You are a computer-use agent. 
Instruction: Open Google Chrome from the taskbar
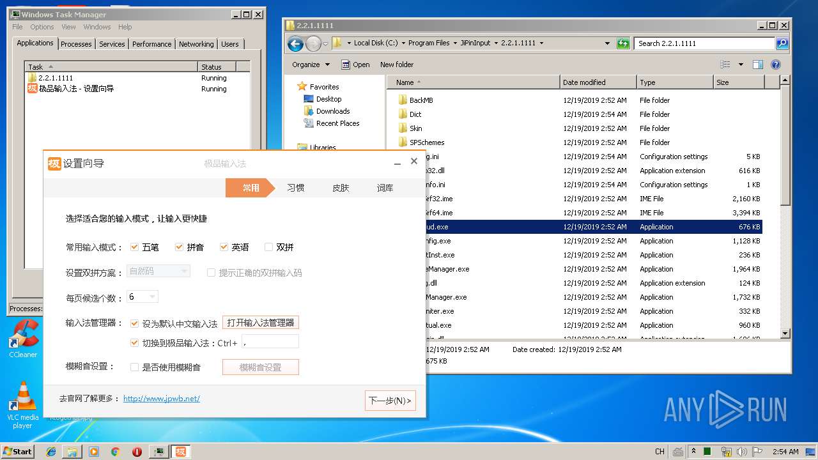(115, 451)
